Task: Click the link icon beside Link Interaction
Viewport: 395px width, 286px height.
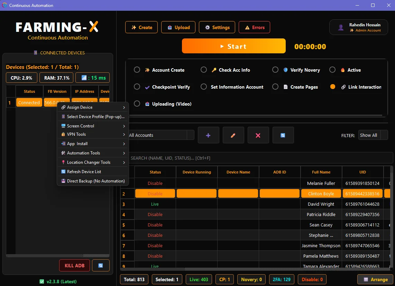Action: (x=343, y=87)
